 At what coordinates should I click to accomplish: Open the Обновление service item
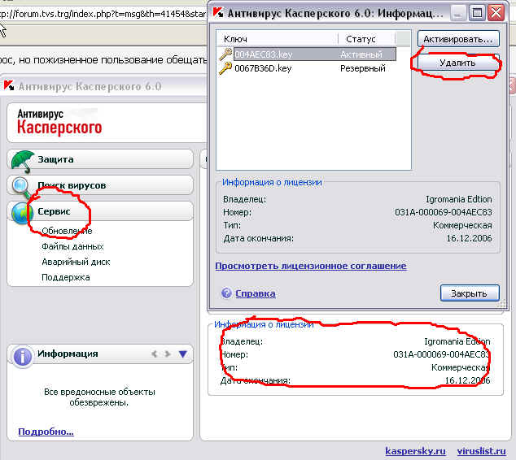pyautogui.click(x=67, y=231)
